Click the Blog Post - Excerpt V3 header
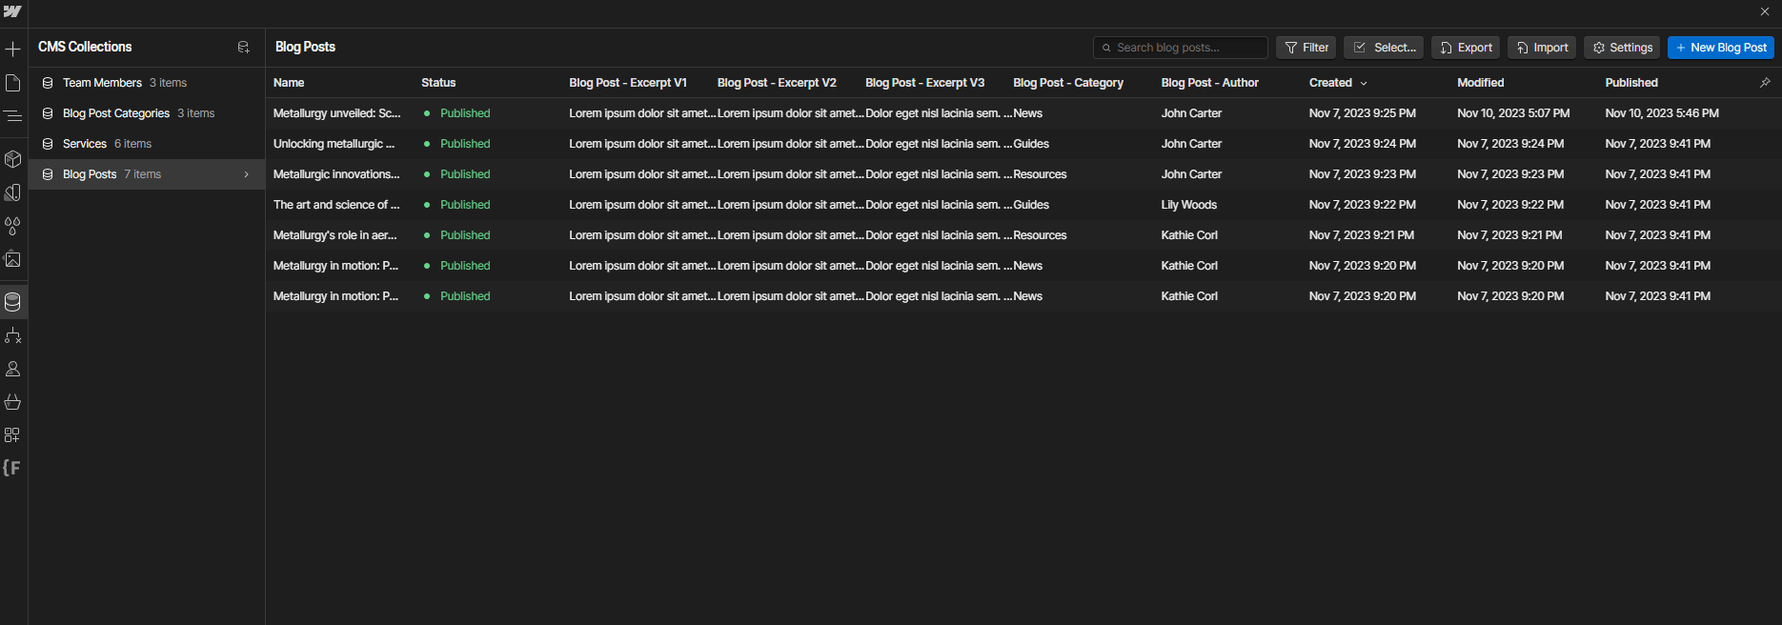This screenshot has height=625, width=1782. (924, 83)
